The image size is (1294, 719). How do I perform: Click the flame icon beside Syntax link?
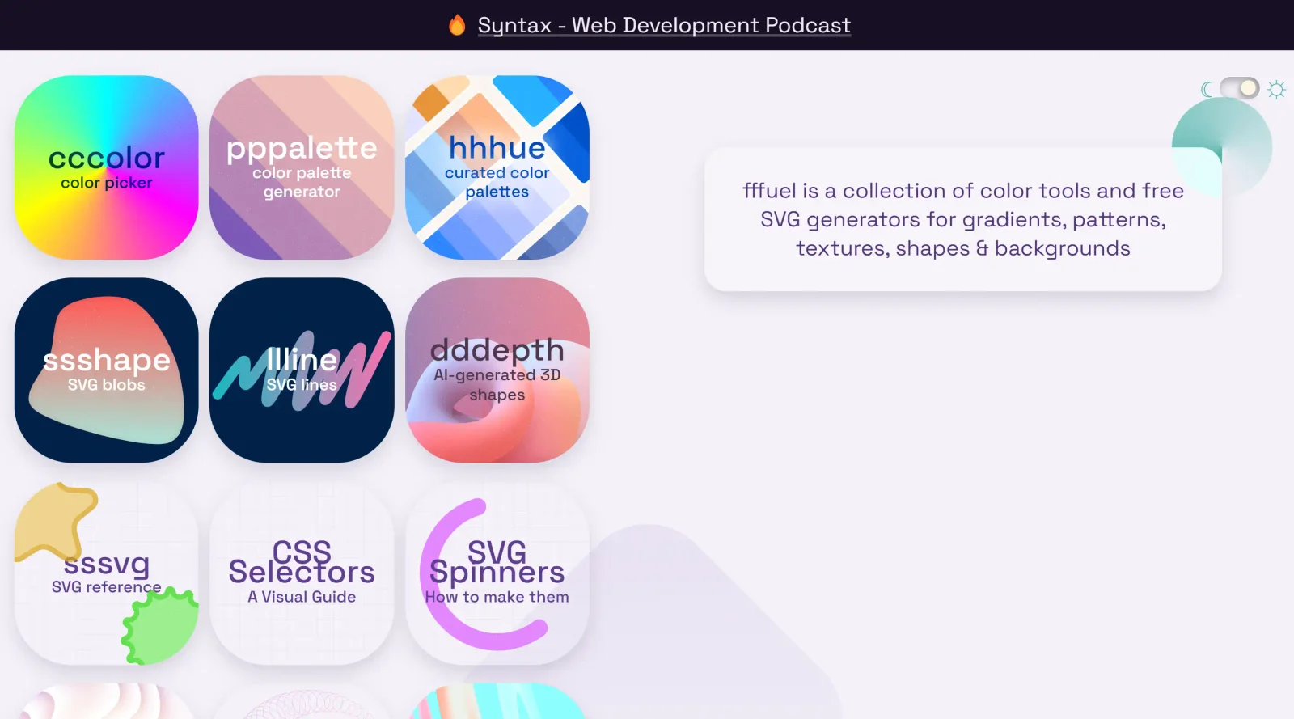coord(457,25)
